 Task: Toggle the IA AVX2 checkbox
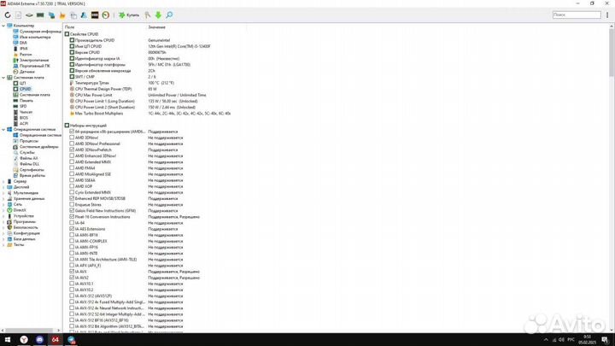point(72,278)
